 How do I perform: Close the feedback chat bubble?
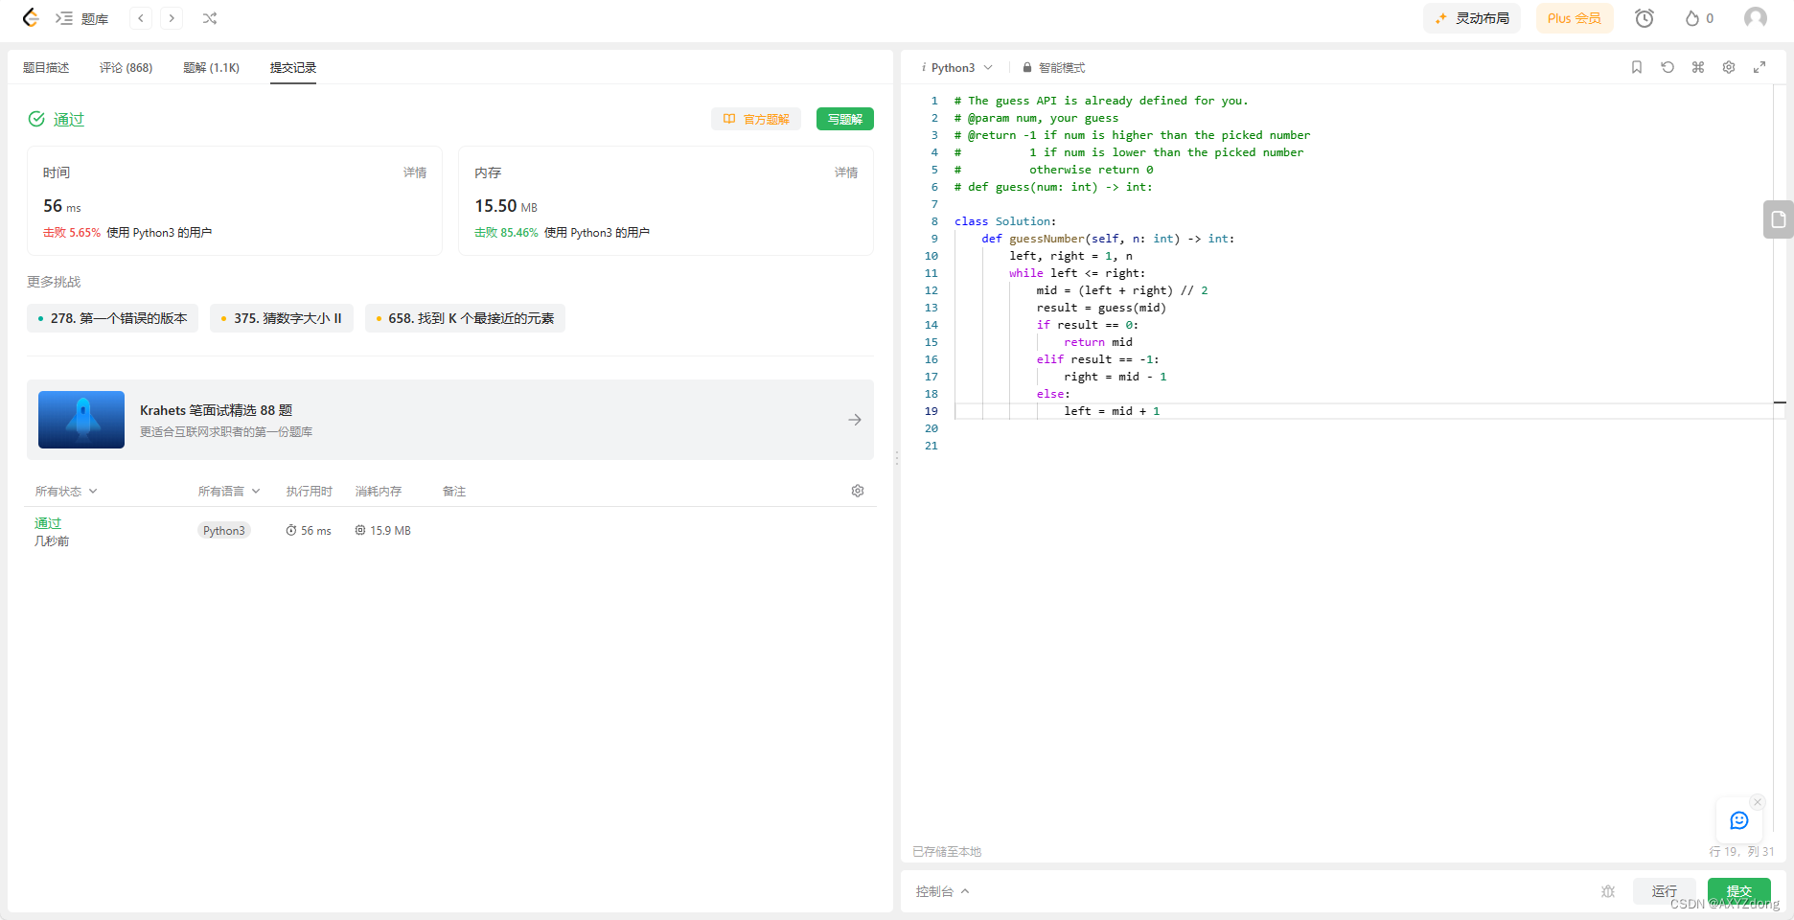[x=1758, y=802]
